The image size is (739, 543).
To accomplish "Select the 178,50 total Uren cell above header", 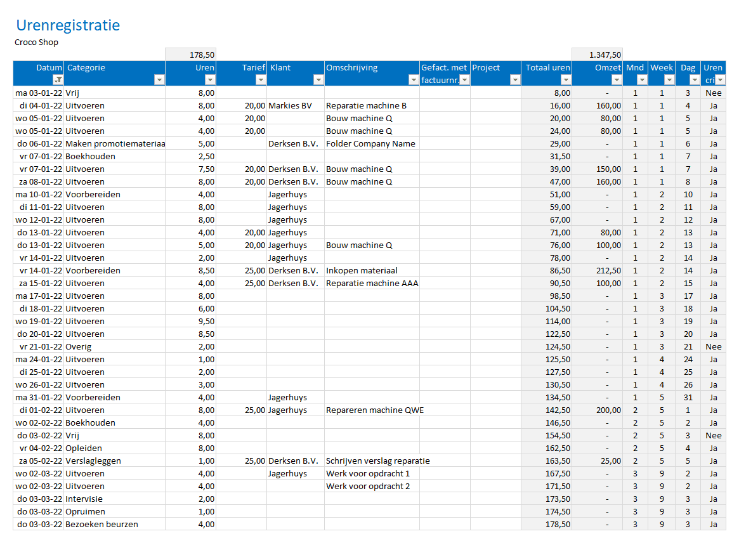I will pyautogui.click(x=190, y=55).
